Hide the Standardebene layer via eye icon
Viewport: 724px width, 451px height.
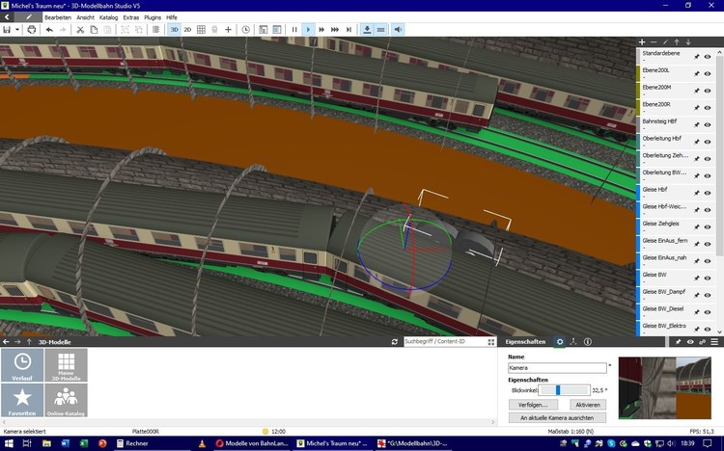tap(708, 57)
